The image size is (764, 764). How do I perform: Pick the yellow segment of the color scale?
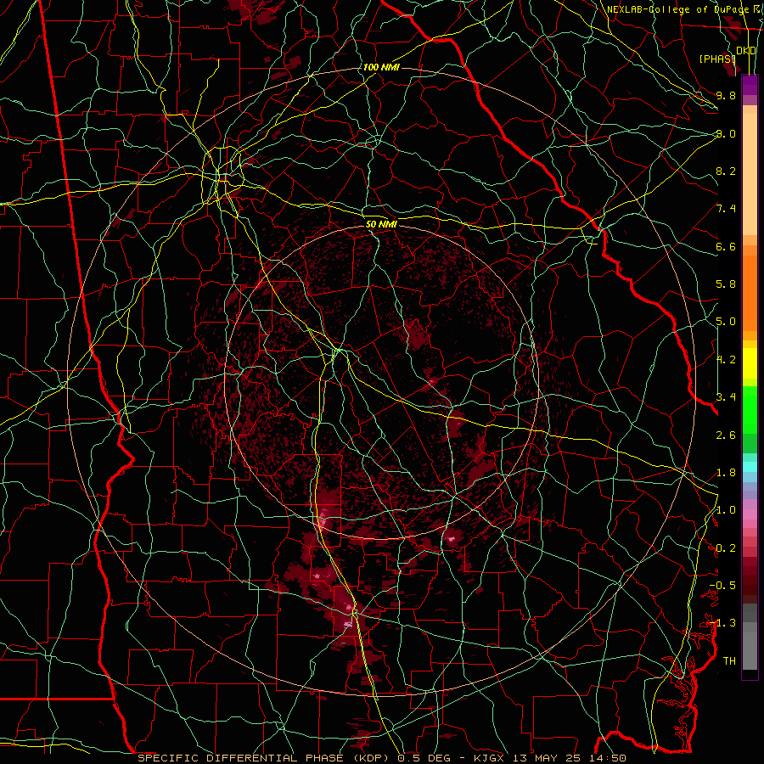(x=750, y=363)
